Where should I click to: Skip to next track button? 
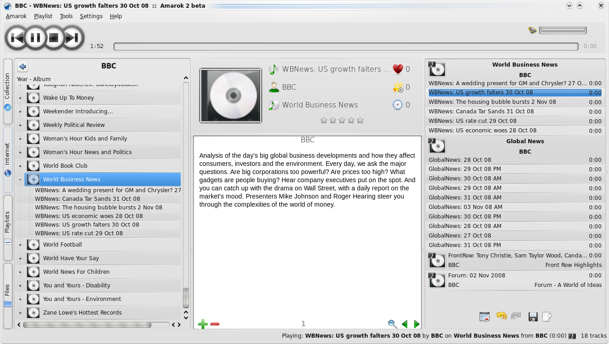click(73, 38)
